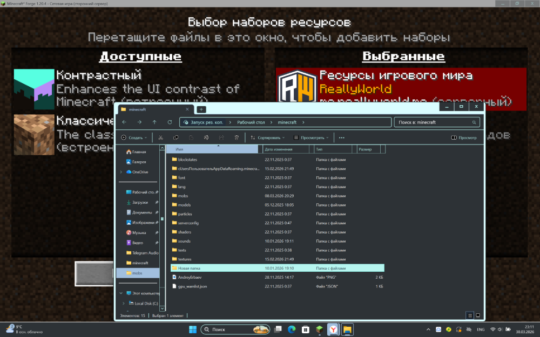This screenshot has width=540, height=337.
Task: Click the Delete trash icon
Action: click(237, 137)
